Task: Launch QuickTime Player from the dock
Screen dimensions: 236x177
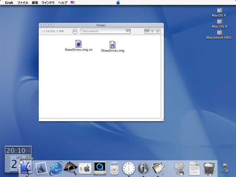Action: coord(100,168)
